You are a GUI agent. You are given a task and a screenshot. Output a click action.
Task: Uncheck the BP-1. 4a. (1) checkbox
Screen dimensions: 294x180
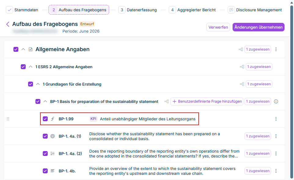[x=45, y=136]
